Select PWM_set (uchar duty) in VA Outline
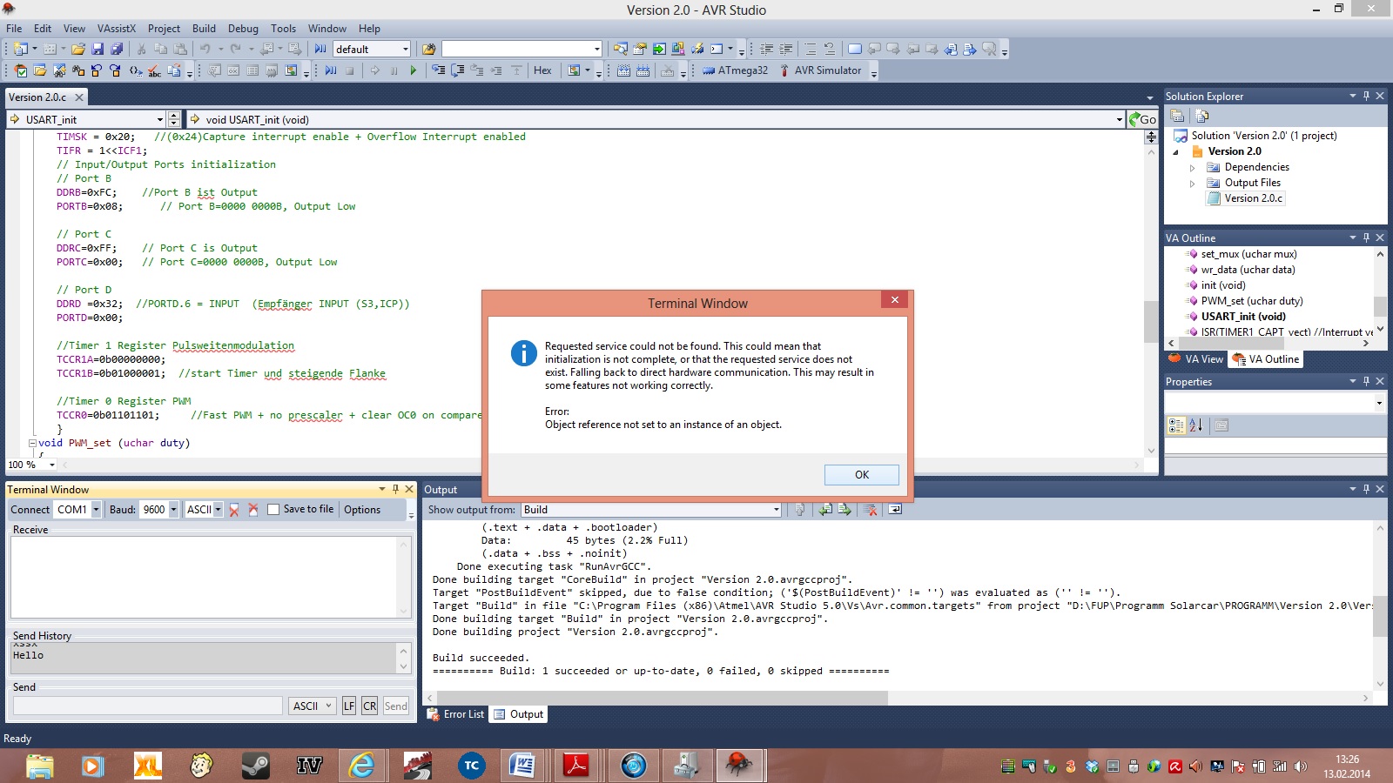Screen dimensions: 1393x783 (1252, 301)
